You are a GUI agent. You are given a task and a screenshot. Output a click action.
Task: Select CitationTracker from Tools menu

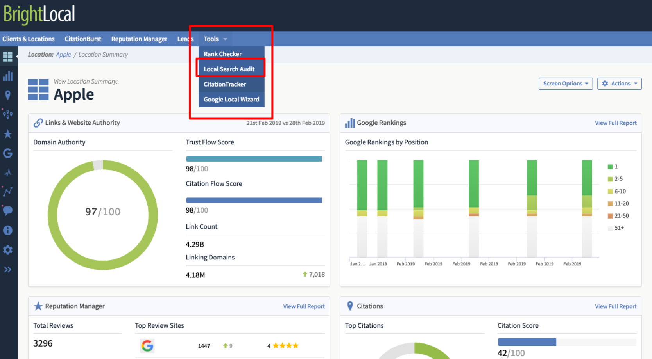tap(231, 84)
